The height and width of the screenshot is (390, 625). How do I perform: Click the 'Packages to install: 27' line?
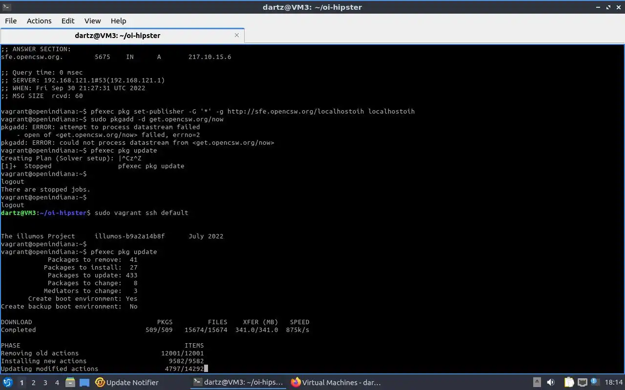91,268
